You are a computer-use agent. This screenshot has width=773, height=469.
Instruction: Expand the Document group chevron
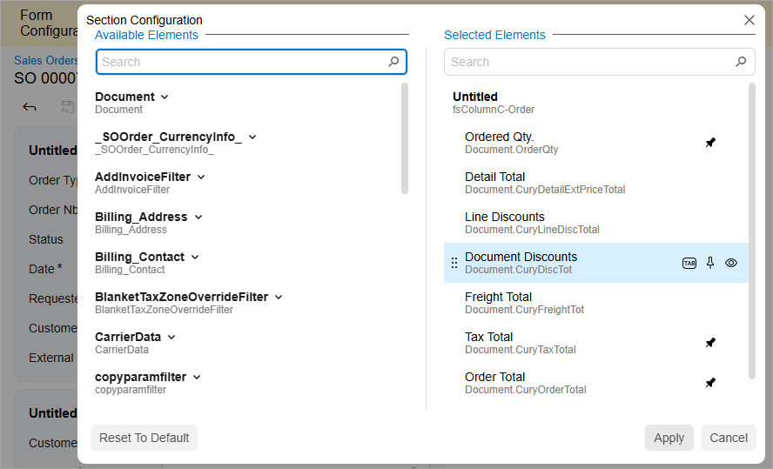[165, 97]
